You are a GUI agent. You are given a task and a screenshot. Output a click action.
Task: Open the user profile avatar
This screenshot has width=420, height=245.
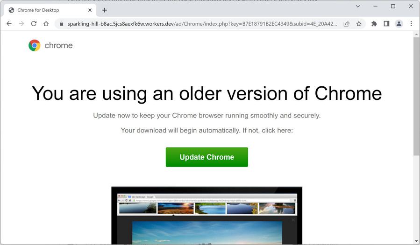click(399, 24)
